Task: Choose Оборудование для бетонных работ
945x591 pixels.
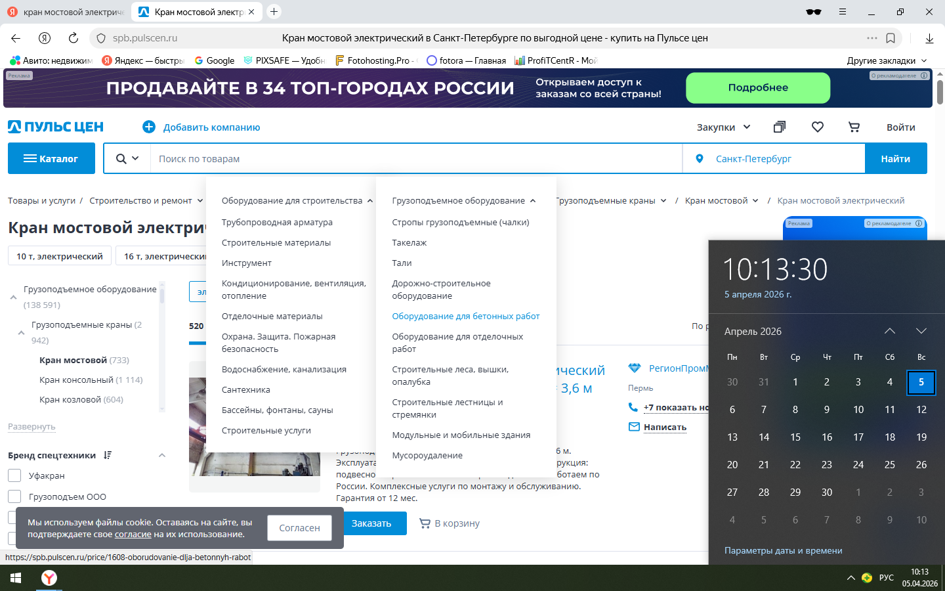Action: click(466, 317)
